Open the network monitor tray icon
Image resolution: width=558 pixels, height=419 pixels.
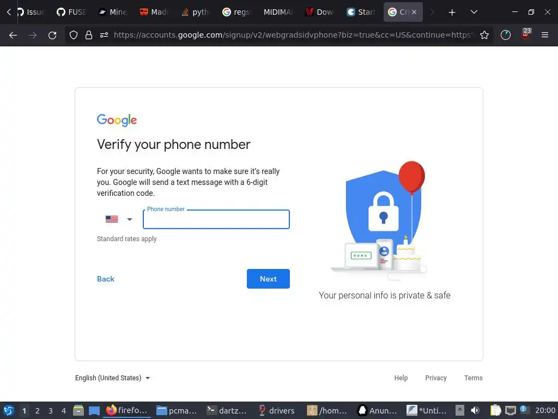pyautogui.click(x=510, y=410)
